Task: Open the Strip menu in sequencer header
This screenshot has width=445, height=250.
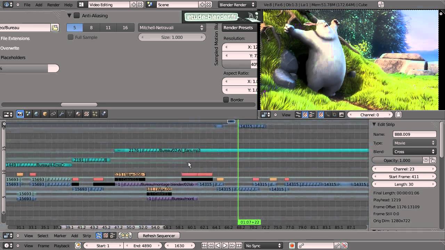Action: [87, 236]
